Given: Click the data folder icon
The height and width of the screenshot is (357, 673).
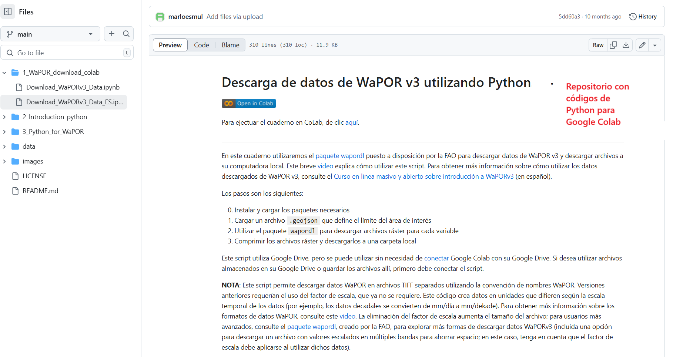Looking at the screenshot, I should click(15, 146).
